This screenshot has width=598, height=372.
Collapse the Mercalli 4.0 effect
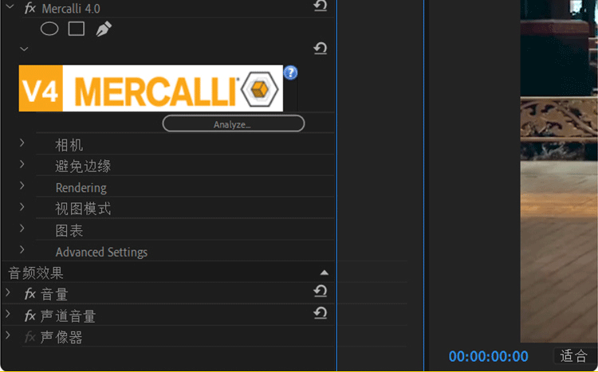pyautogui.click(x=10, y=6)
